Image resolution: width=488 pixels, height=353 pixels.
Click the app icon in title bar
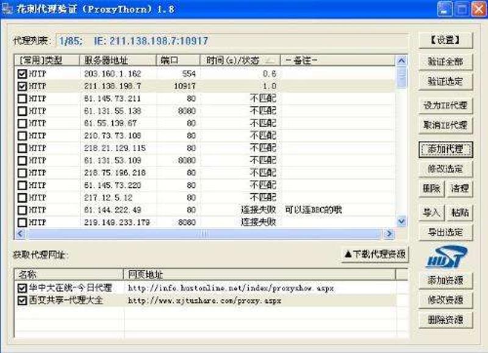coord(7,9)
